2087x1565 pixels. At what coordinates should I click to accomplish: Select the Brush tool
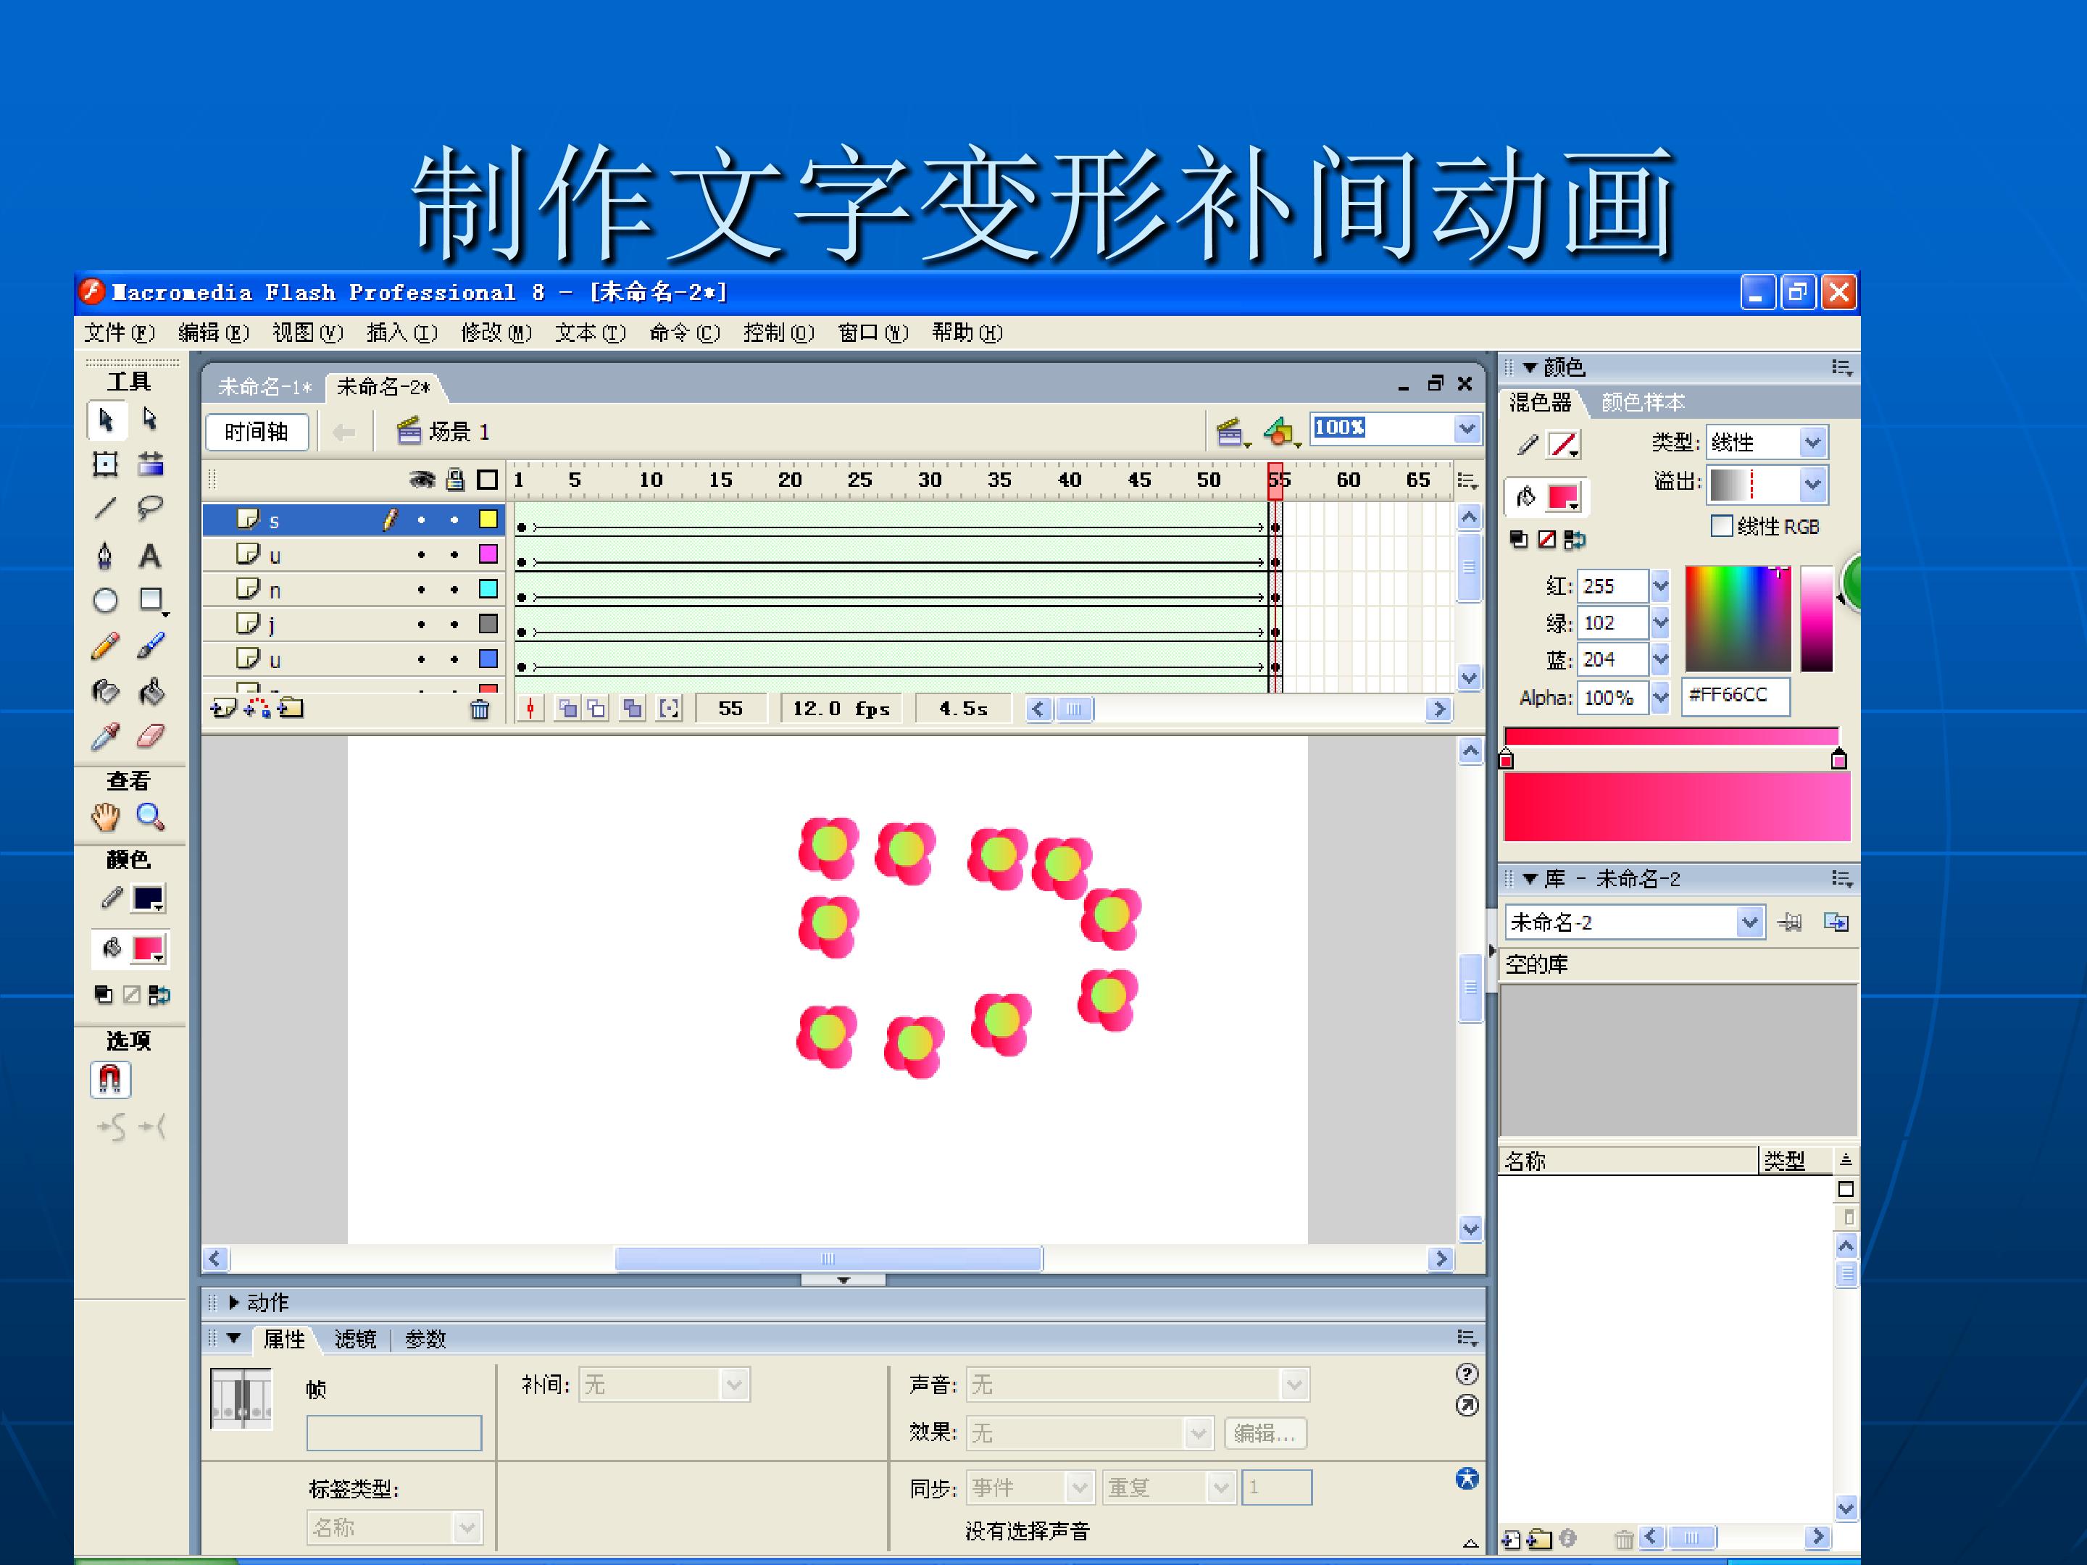pos(151,646)
